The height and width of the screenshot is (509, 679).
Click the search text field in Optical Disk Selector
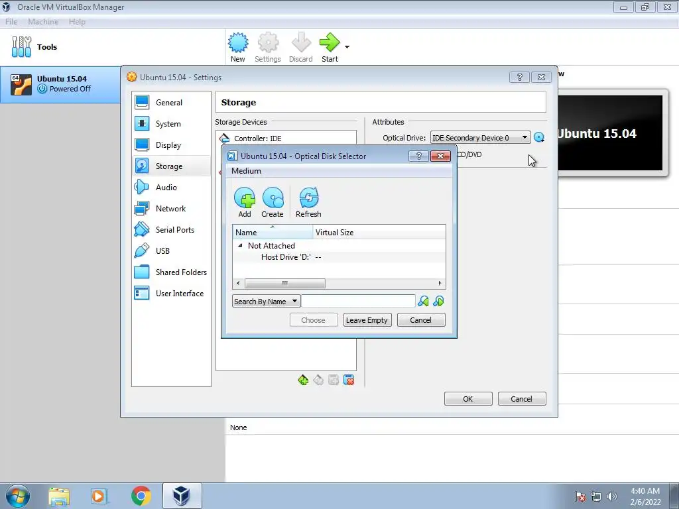tap(359, 302)
